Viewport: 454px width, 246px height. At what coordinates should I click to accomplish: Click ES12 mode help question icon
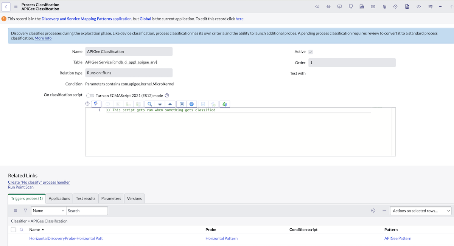(x=167, y=96)
